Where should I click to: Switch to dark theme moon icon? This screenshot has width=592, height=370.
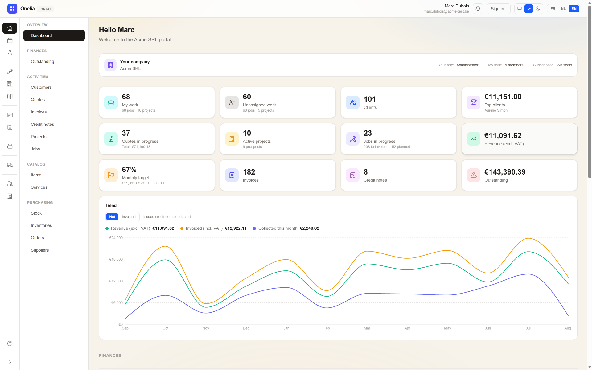(x=538, y=9)
